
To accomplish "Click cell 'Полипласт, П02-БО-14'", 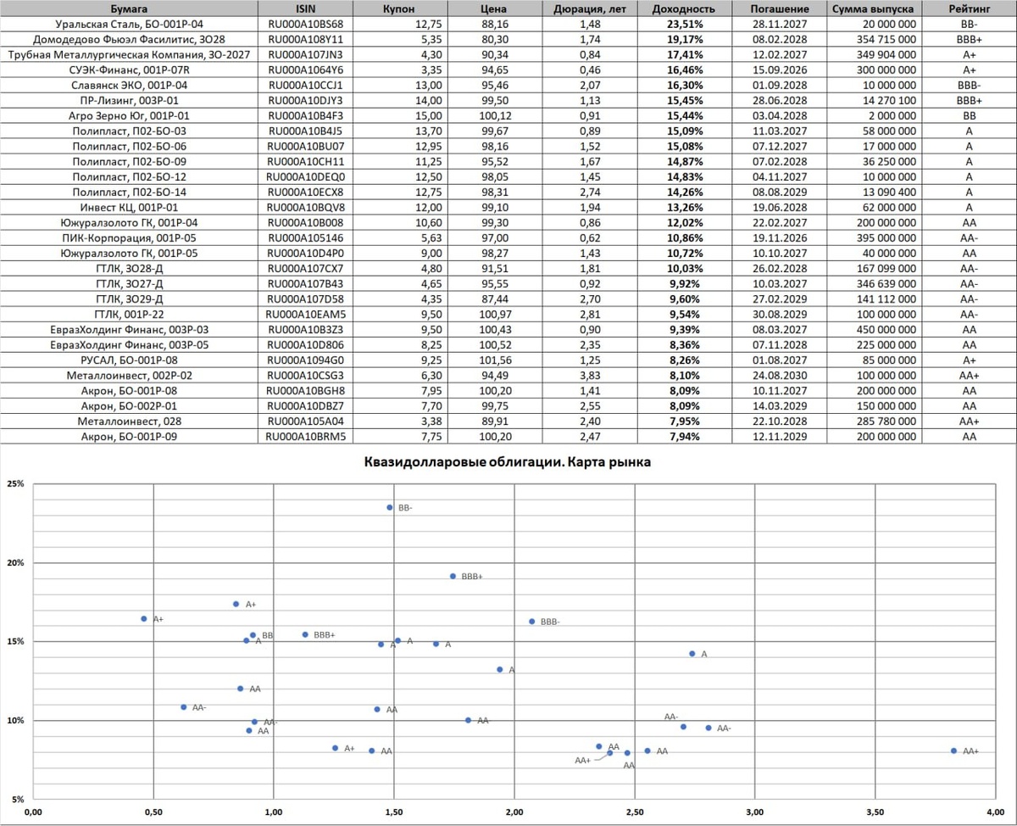I will point(129,192).
